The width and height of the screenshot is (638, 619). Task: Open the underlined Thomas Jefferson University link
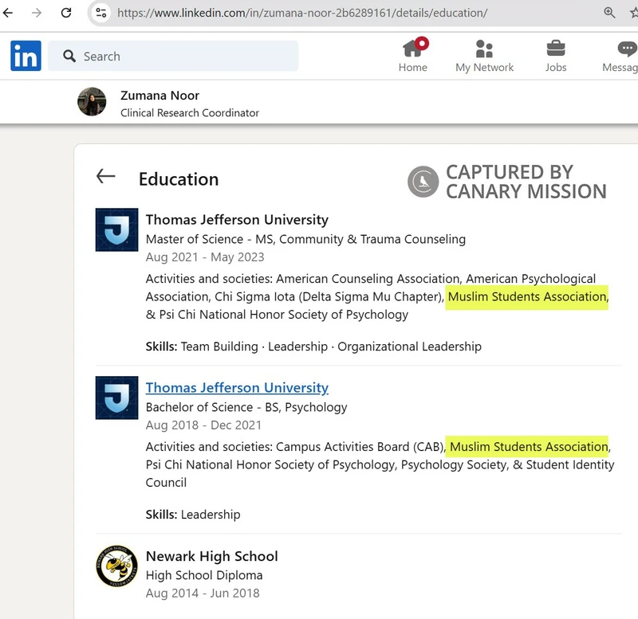tap(237, 388)
